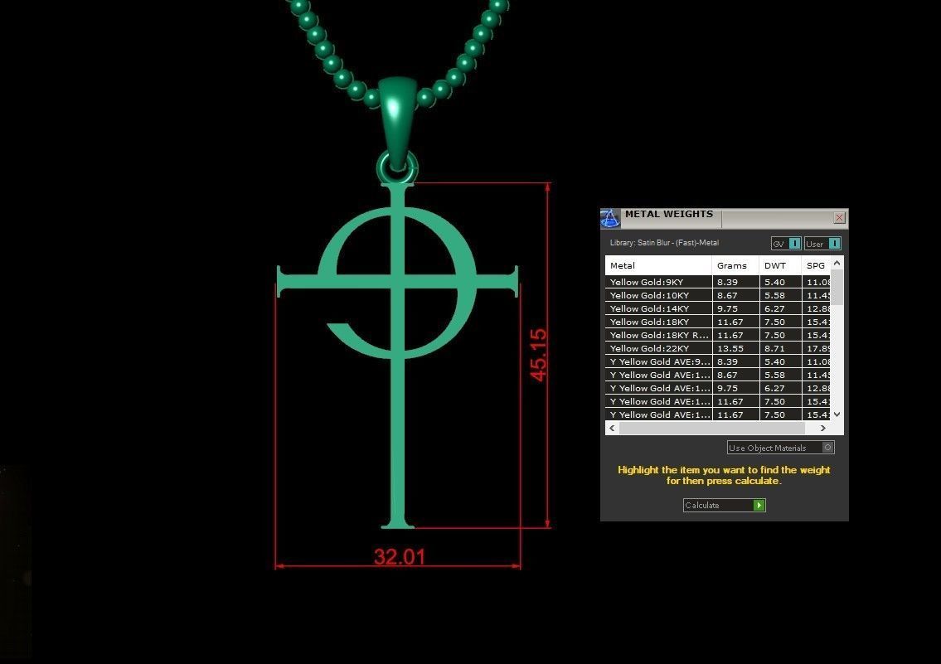Select the 45.15 height dimension
This screenshot has width=941, height=664.
[538, 355]
